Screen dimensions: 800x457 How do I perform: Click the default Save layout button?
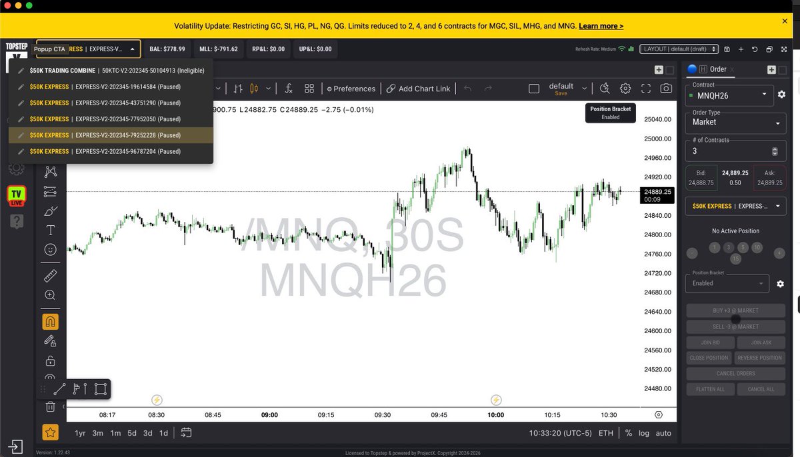[561, 94]
